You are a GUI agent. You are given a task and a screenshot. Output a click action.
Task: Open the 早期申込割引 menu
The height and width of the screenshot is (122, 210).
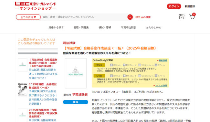[129, 27]
